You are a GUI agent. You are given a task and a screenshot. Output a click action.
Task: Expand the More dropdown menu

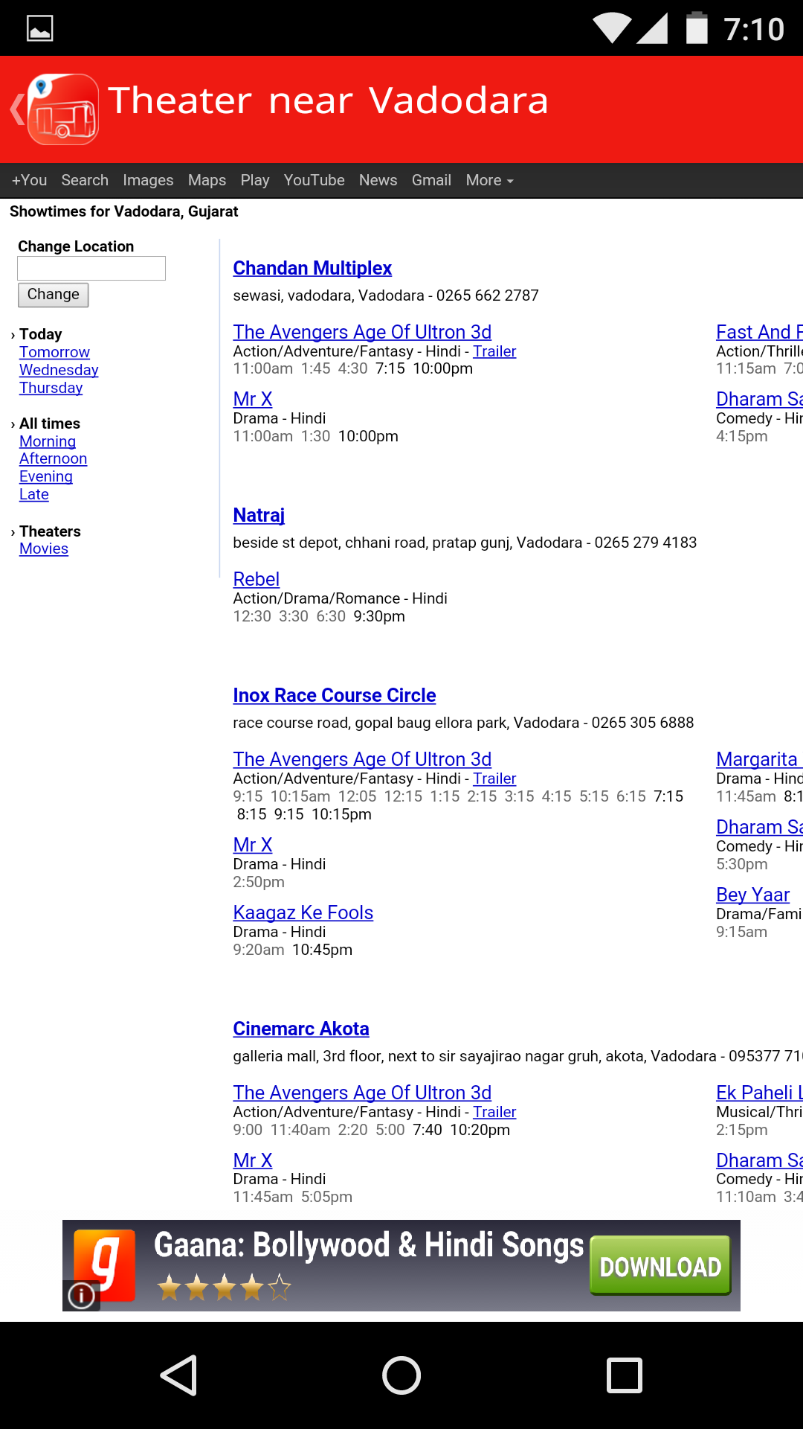pyautogui.click(x=489, y=180)
